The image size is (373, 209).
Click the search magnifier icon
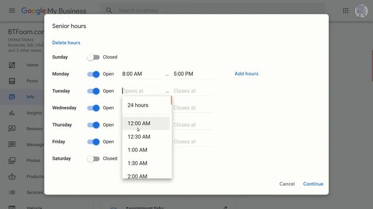point(109,10)
